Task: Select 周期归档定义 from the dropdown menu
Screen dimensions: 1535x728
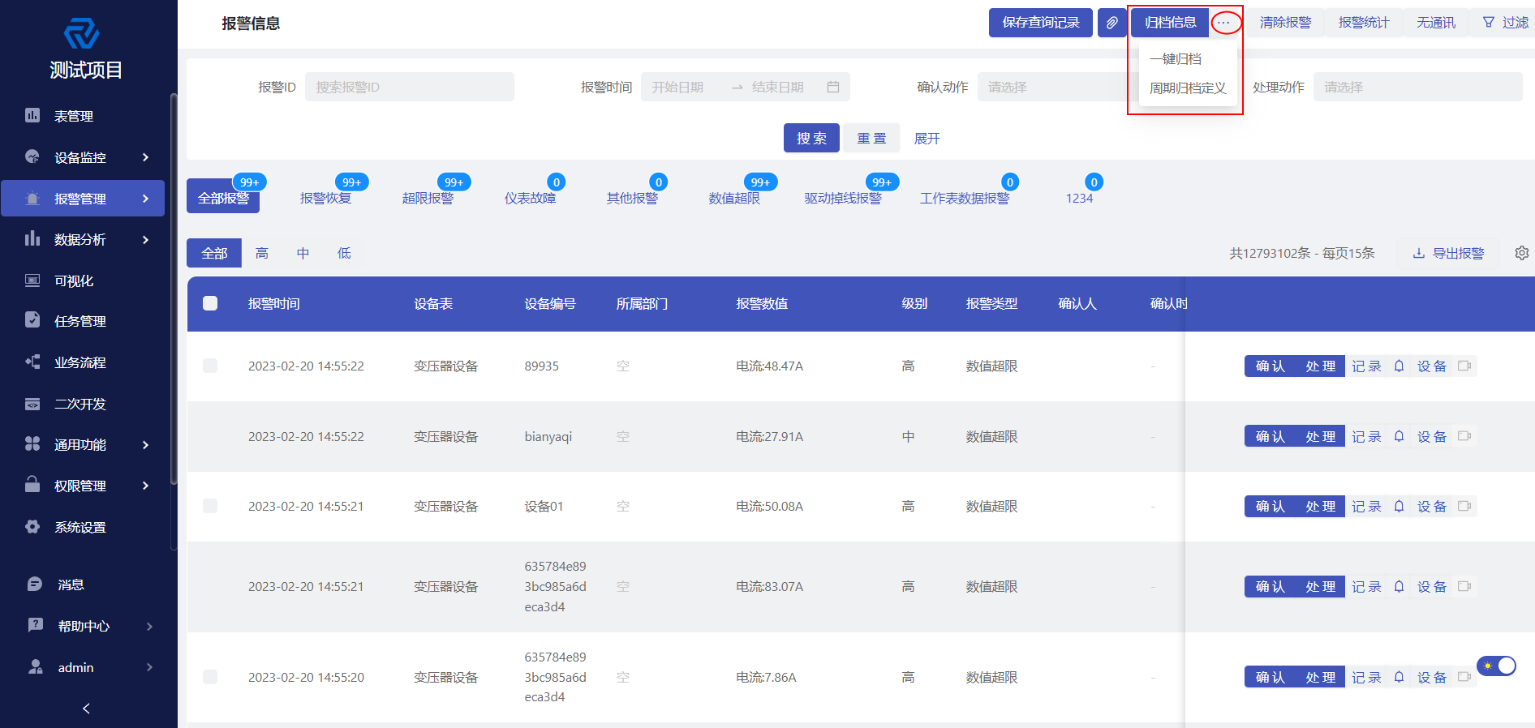Action: (x=1188, y=88)
